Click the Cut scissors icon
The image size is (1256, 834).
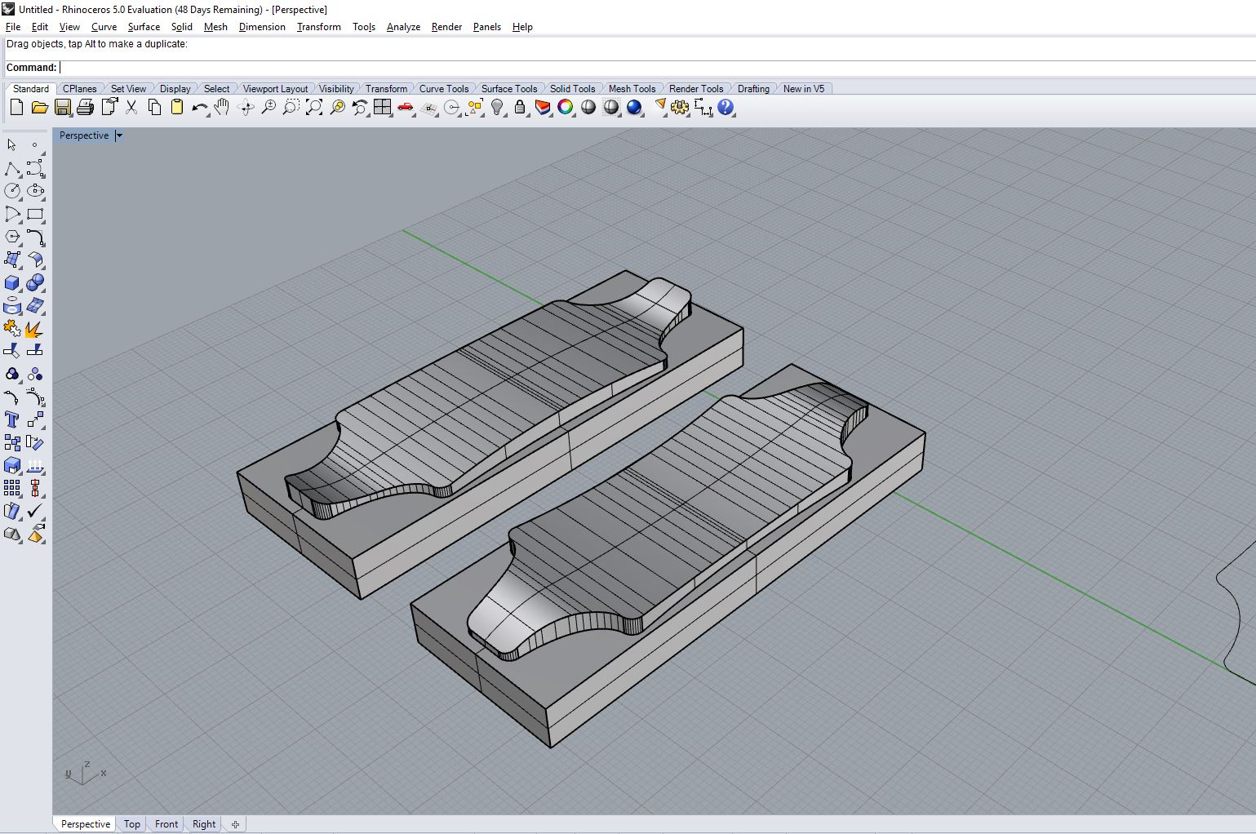tap(131, 107)
